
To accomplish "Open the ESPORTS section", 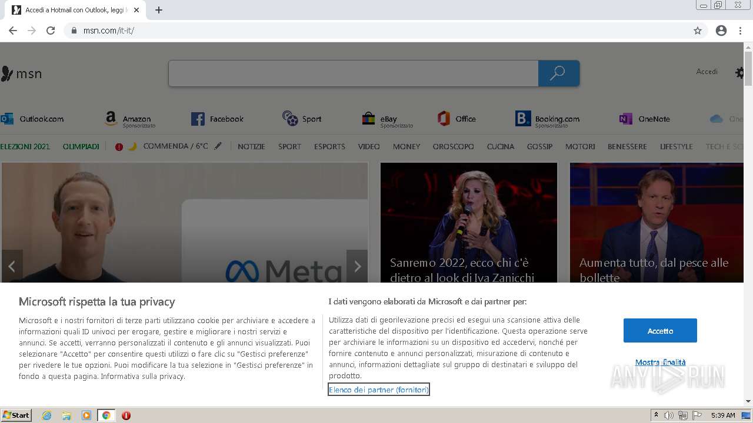I will tap(329, 146).
